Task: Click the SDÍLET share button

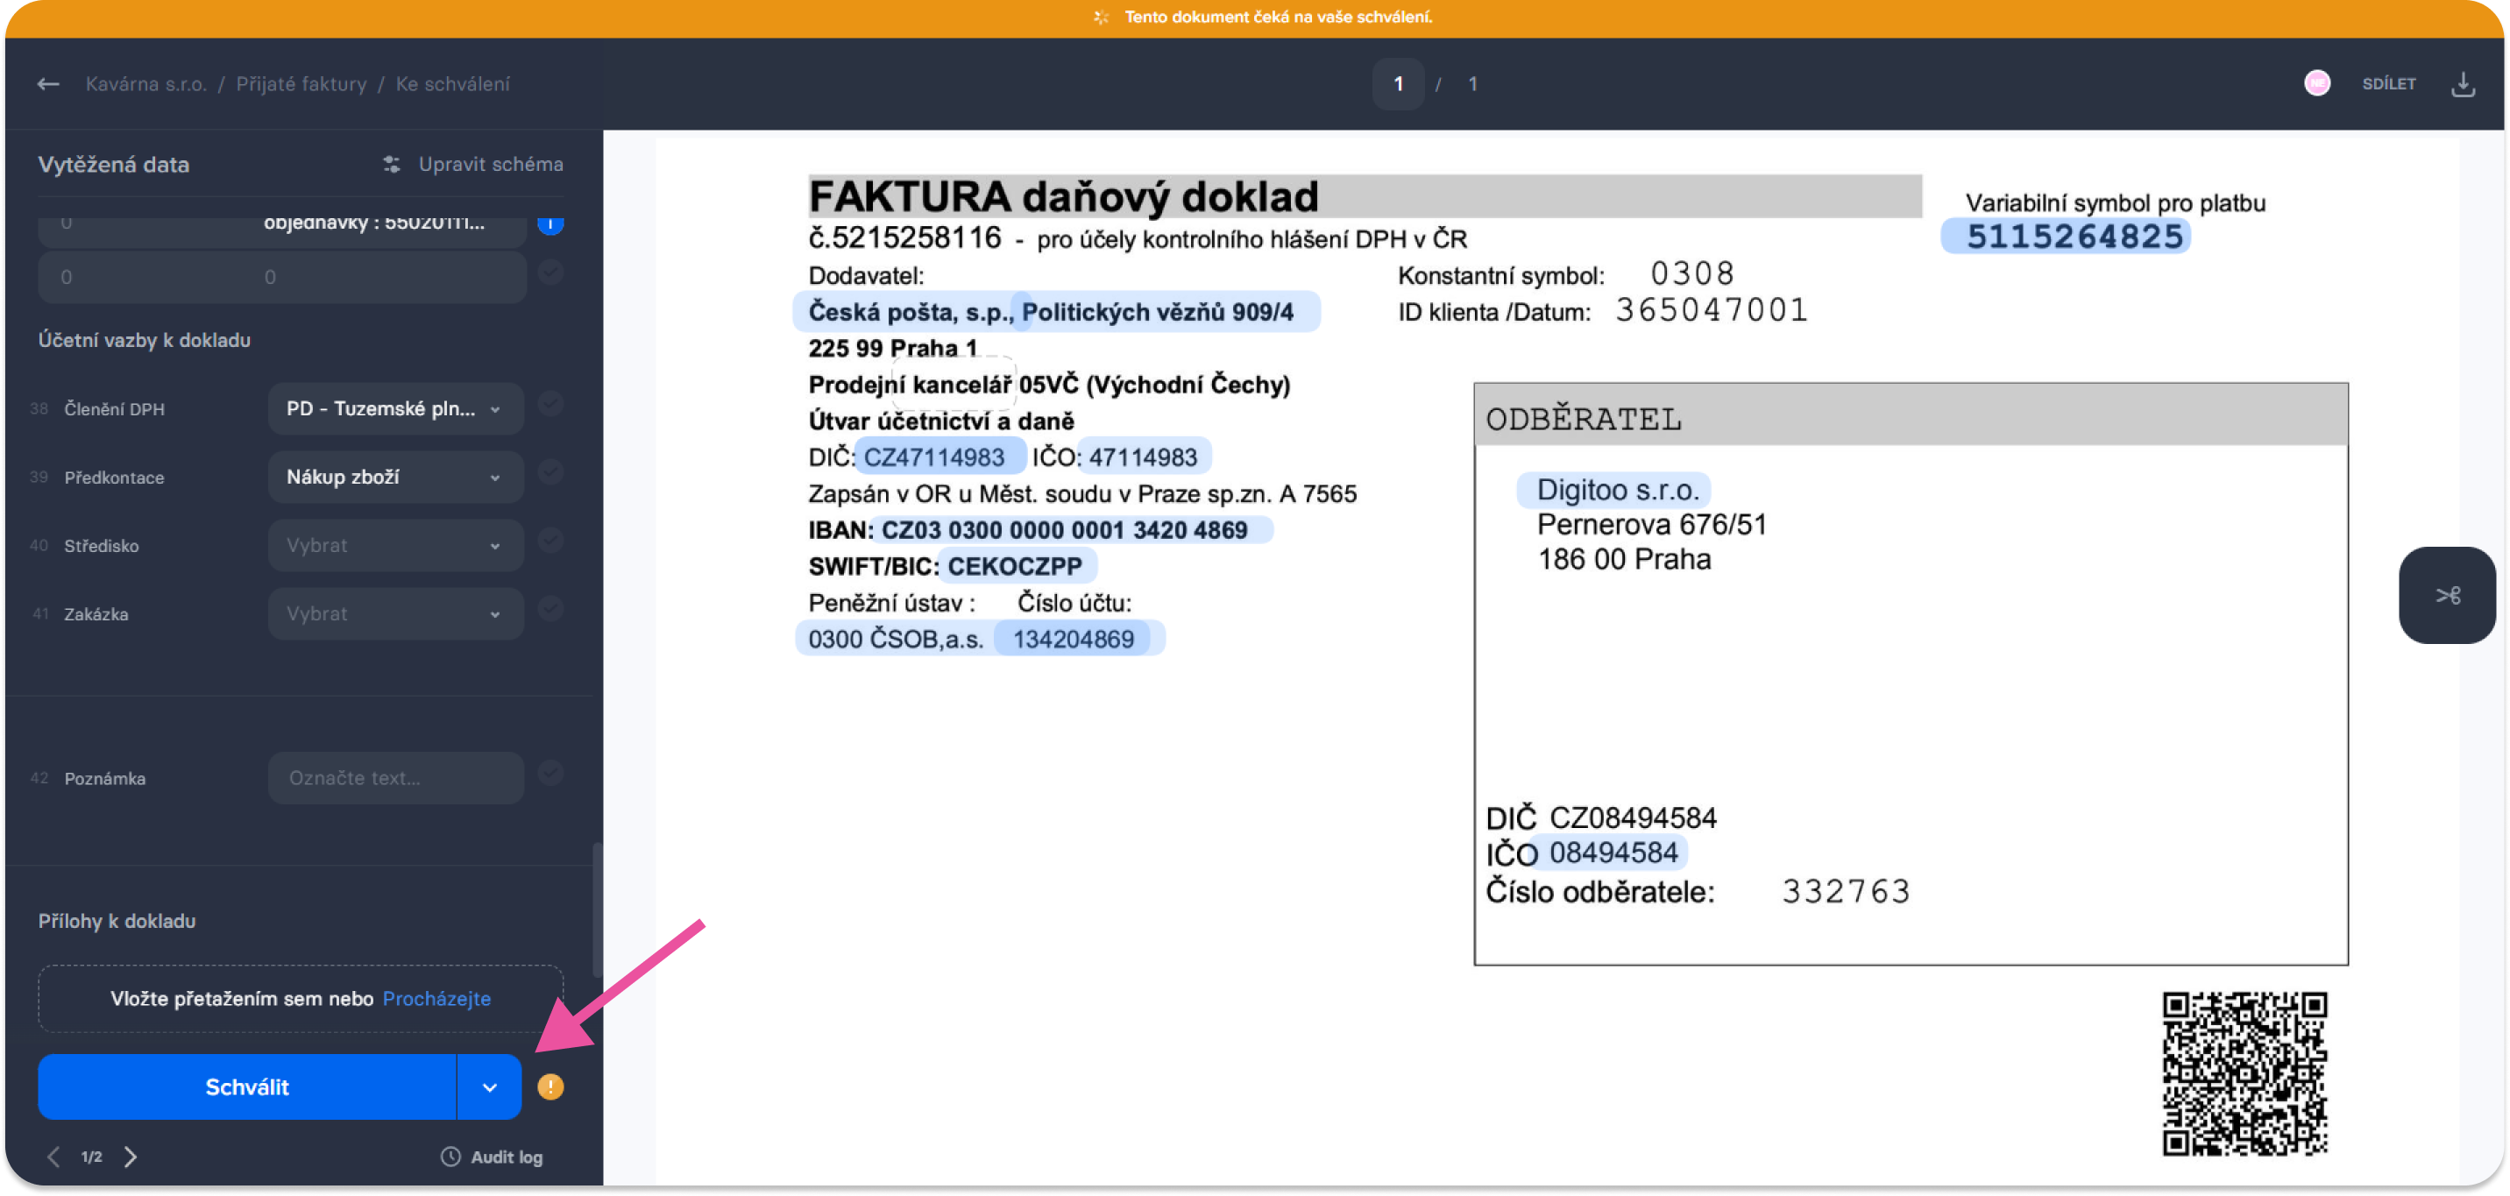Action: (2388, 84)
